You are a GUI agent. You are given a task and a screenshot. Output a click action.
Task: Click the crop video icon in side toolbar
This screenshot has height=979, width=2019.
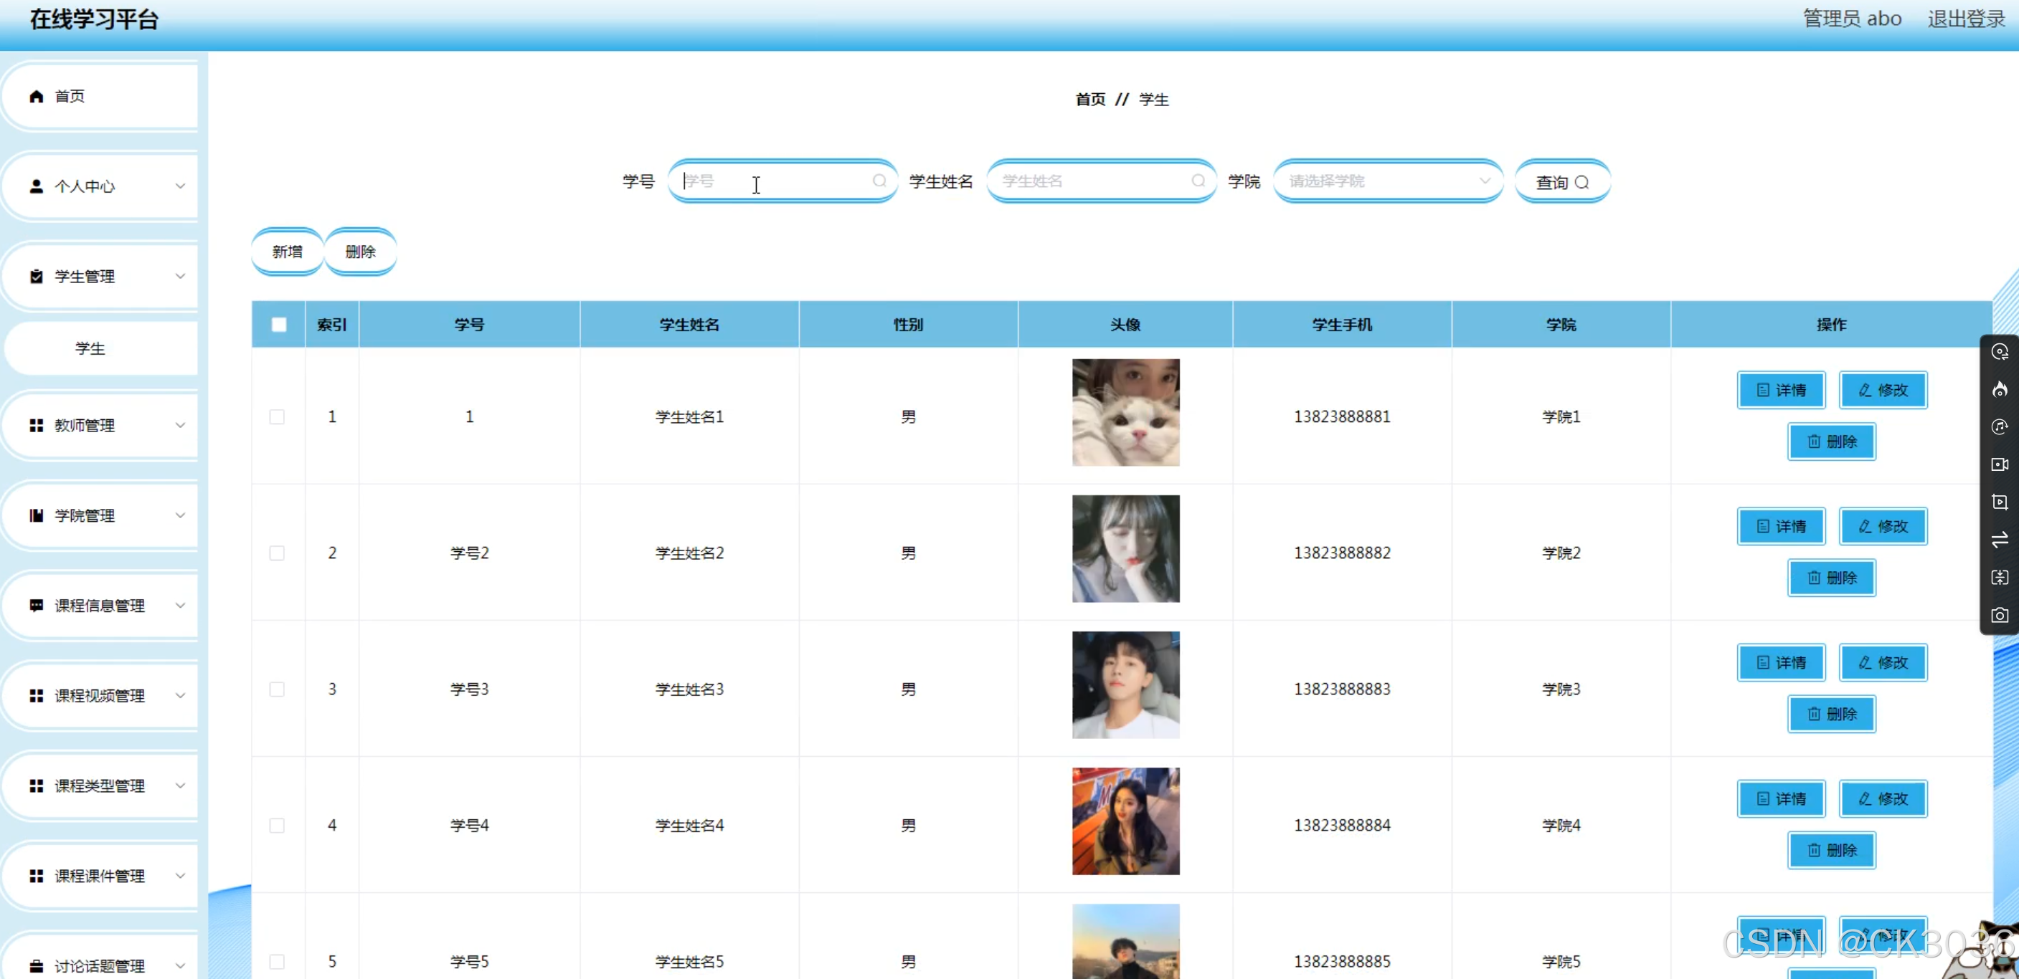click(2000, 502)
